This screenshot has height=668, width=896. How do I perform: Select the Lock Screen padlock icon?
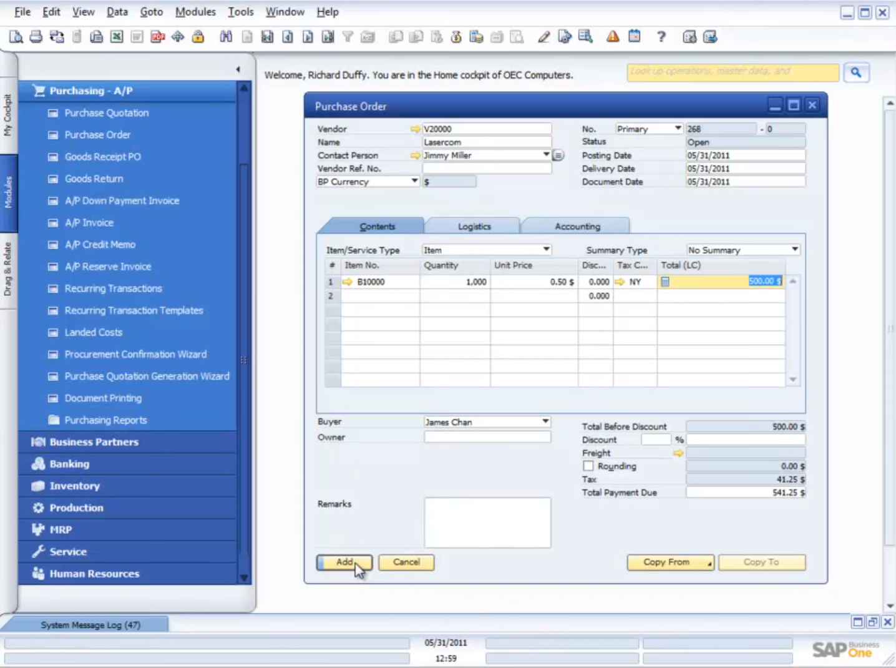(x=198, y=36)
